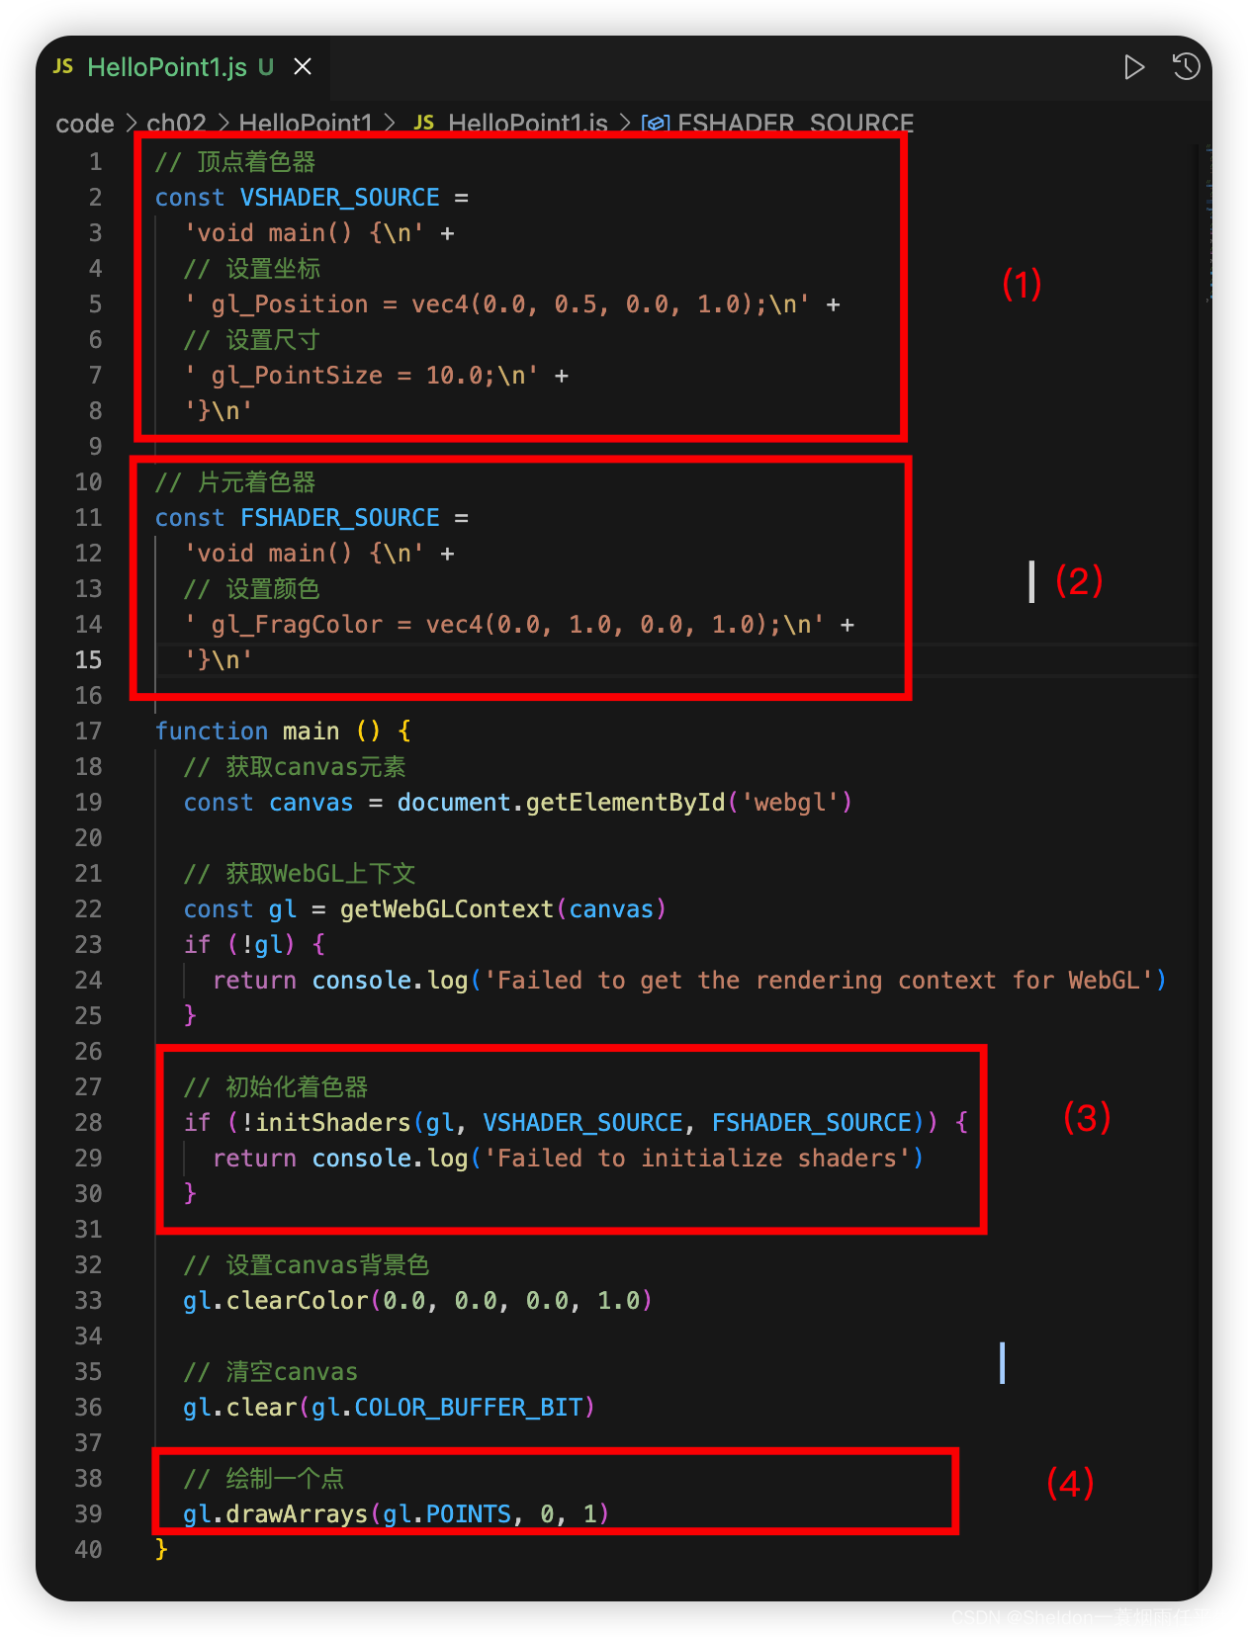Click 'gl_Position' on line 5
1248x1637 pixels.
[x=290, y=304]
